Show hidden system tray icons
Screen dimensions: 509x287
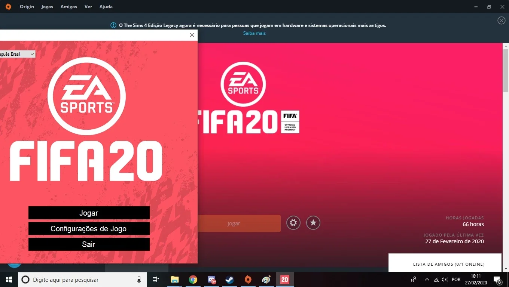click(427, 280)
